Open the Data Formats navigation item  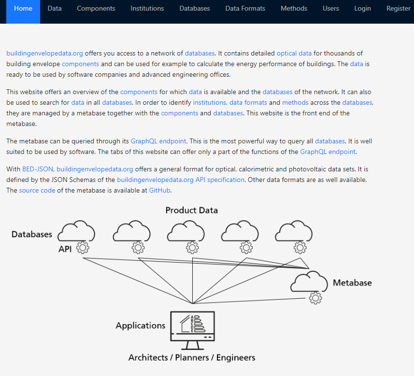245,8
